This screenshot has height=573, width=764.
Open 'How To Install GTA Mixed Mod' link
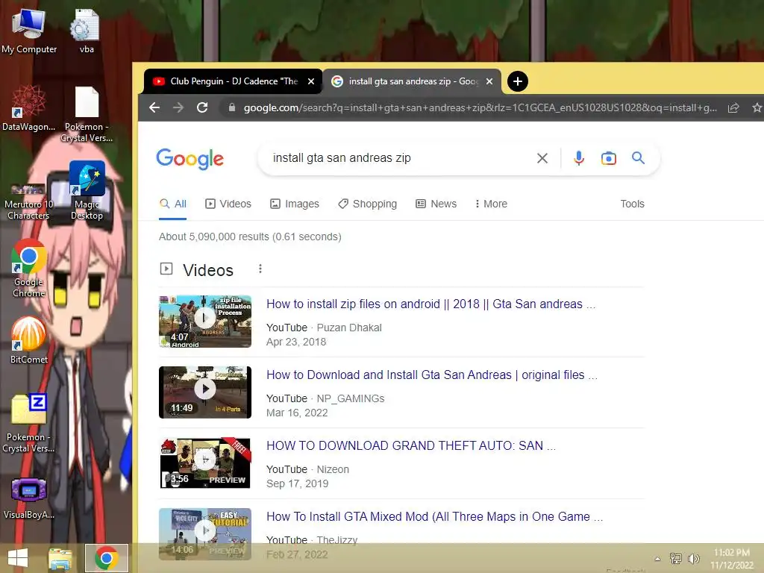pos(435,516)
